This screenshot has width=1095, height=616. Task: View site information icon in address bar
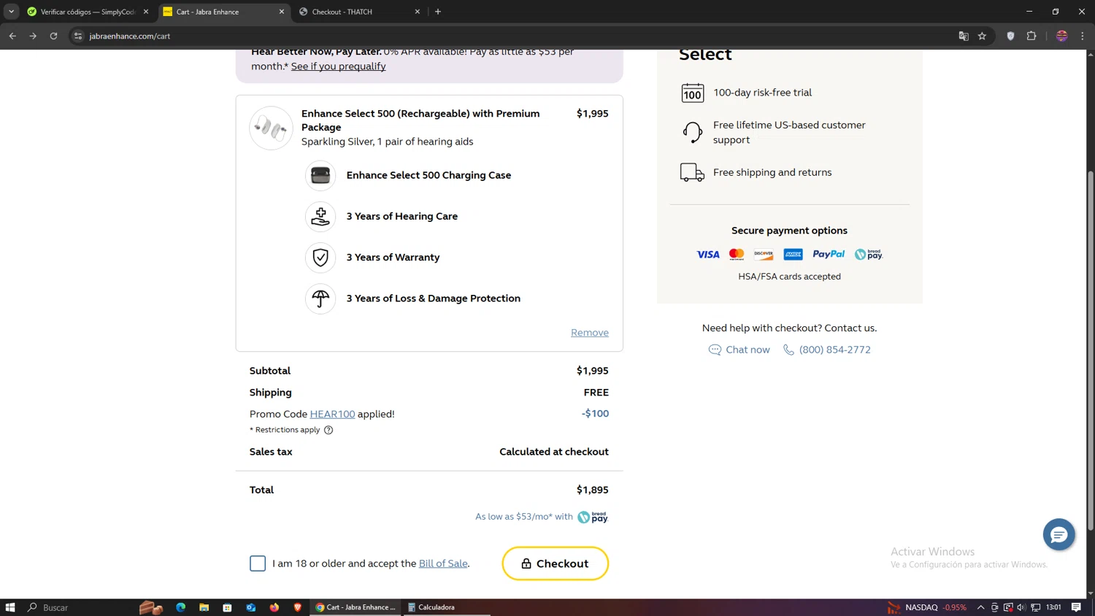click(x=78, y=36)
